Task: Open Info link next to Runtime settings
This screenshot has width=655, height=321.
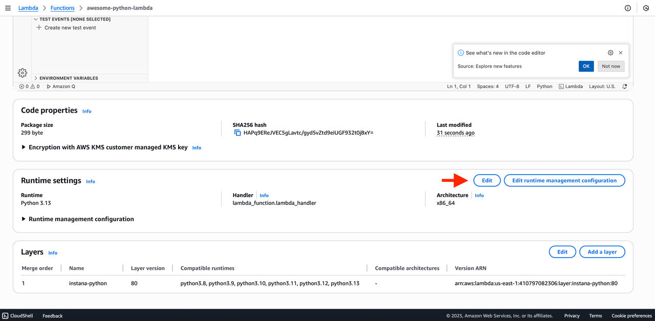Action: (91, 181)
